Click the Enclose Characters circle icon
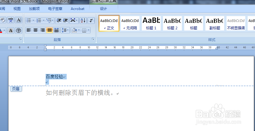 point(19,30)
